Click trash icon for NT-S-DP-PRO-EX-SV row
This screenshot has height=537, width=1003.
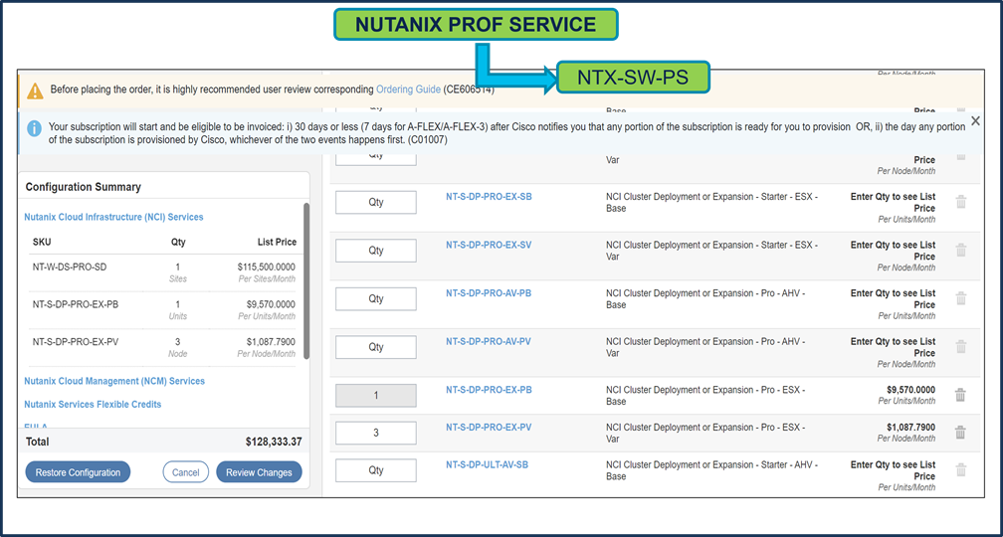[960, 250]
